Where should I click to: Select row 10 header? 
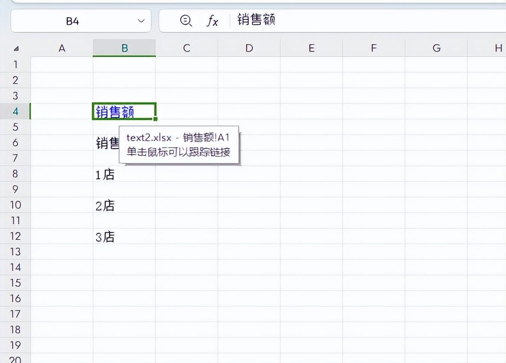click(15, 205)
